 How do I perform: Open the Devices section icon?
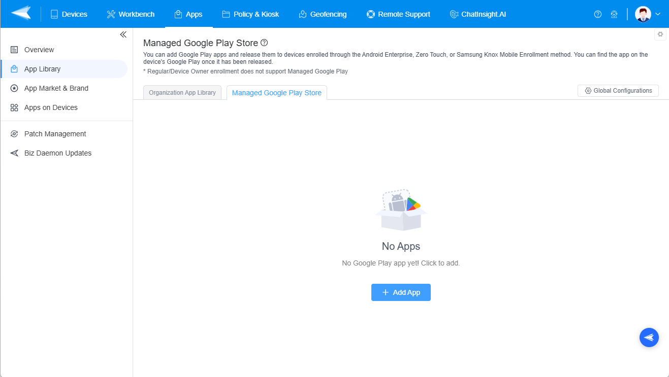(x=54, y=14)
